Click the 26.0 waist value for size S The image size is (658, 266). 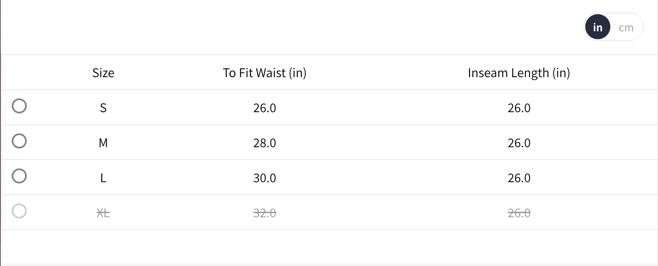coord(264,108)
